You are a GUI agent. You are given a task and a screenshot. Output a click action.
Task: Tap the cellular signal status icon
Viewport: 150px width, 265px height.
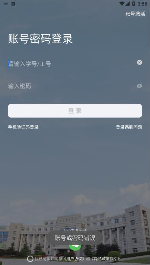tap(127, 4)
